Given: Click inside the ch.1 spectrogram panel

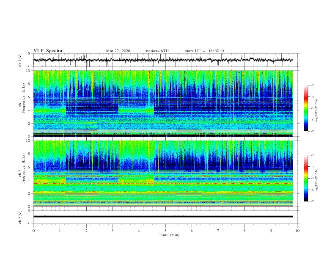Looking at the screenshot, I should (163, 103).
